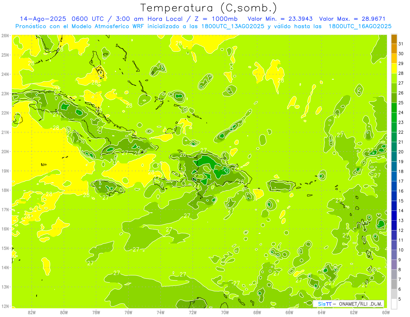The width and height of the screenshot is (410, 317).
Task: Click the '80W' longitude label
Action: pyautogui.click(x=64, y=312)
